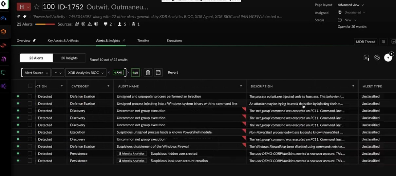Toggle the select-all checkbox in table header

(x=30, y=86)
